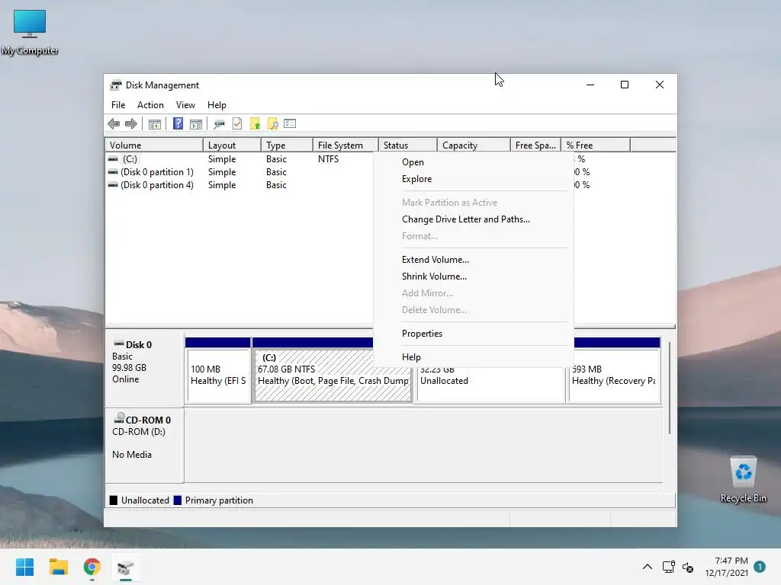Click the muted volume tray icon

[688, 567]
